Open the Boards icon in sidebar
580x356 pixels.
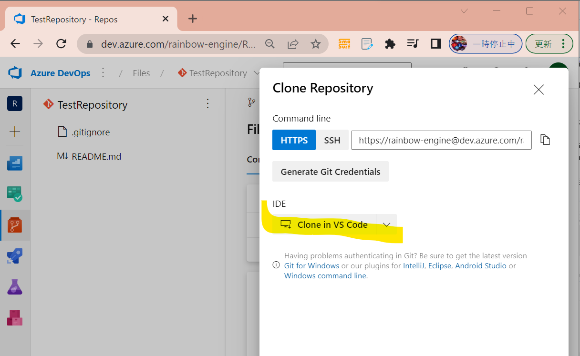15,193
